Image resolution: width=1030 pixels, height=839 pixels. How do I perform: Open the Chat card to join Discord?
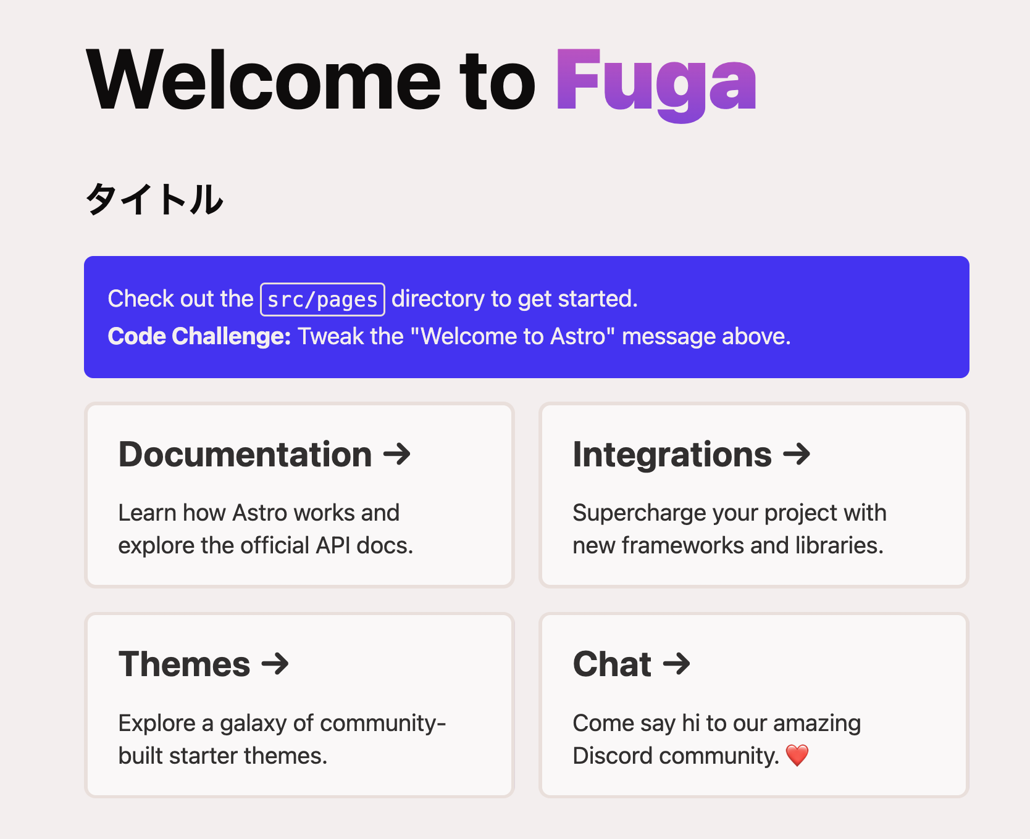pyautogui.click(x=753, y=704)
